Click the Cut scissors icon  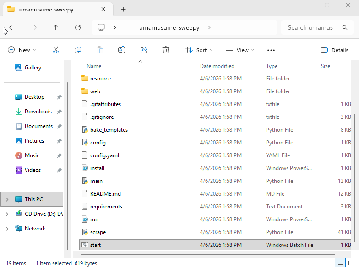click(x=56, y=50)
